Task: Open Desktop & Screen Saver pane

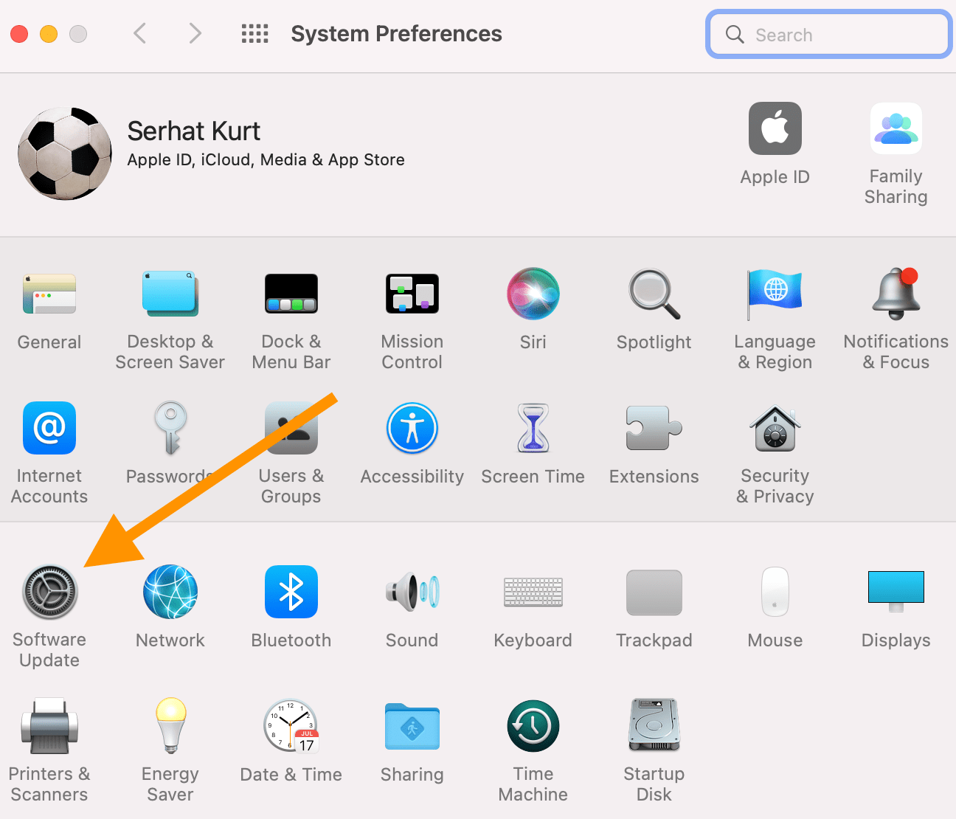Action: [x=170, y=294]
